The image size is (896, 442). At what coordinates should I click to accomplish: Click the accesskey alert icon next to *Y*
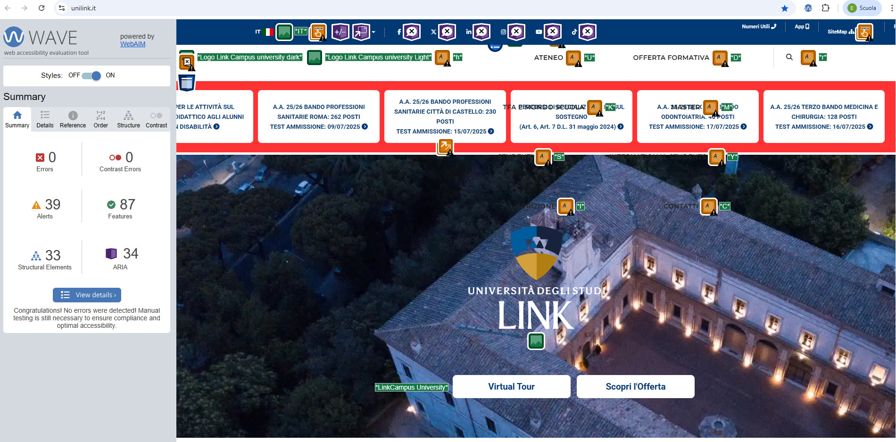point(717,157)
